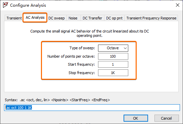Dismiss the dialog with Cancel button

tap(167, 118)
